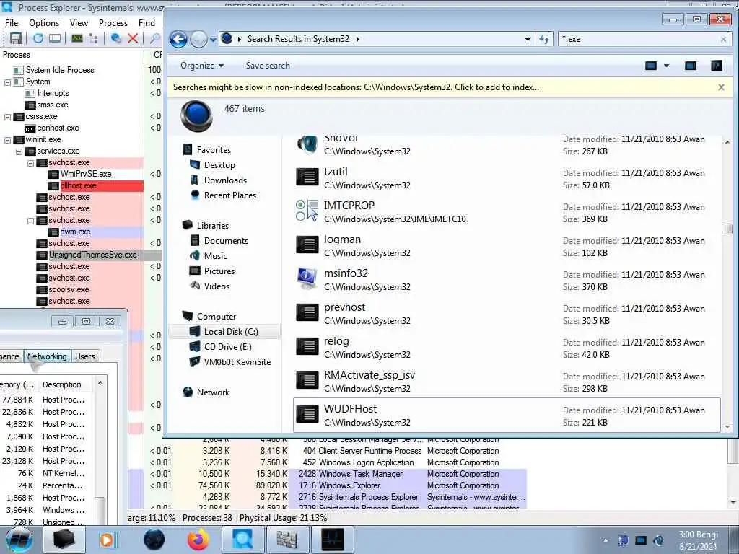Screen dimensions: 739x554
Task: Open the Process menu in Process Explorer
Action: (x=113, y=23)
